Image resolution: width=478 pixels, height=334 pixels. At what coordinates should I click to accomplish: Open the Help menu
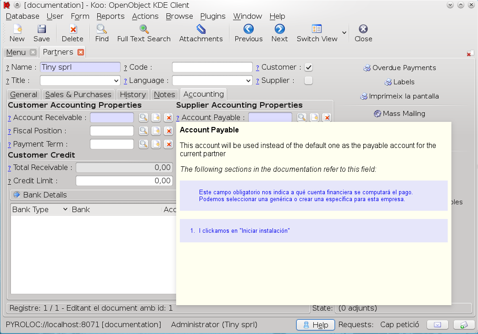tap(277, 16)
